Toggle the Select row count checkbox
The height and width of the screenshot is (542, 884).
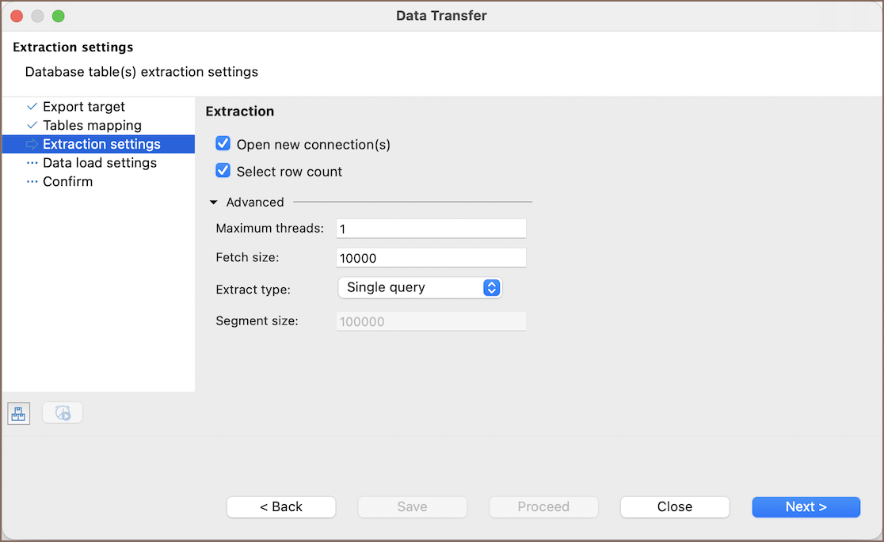tap(223, 171)
